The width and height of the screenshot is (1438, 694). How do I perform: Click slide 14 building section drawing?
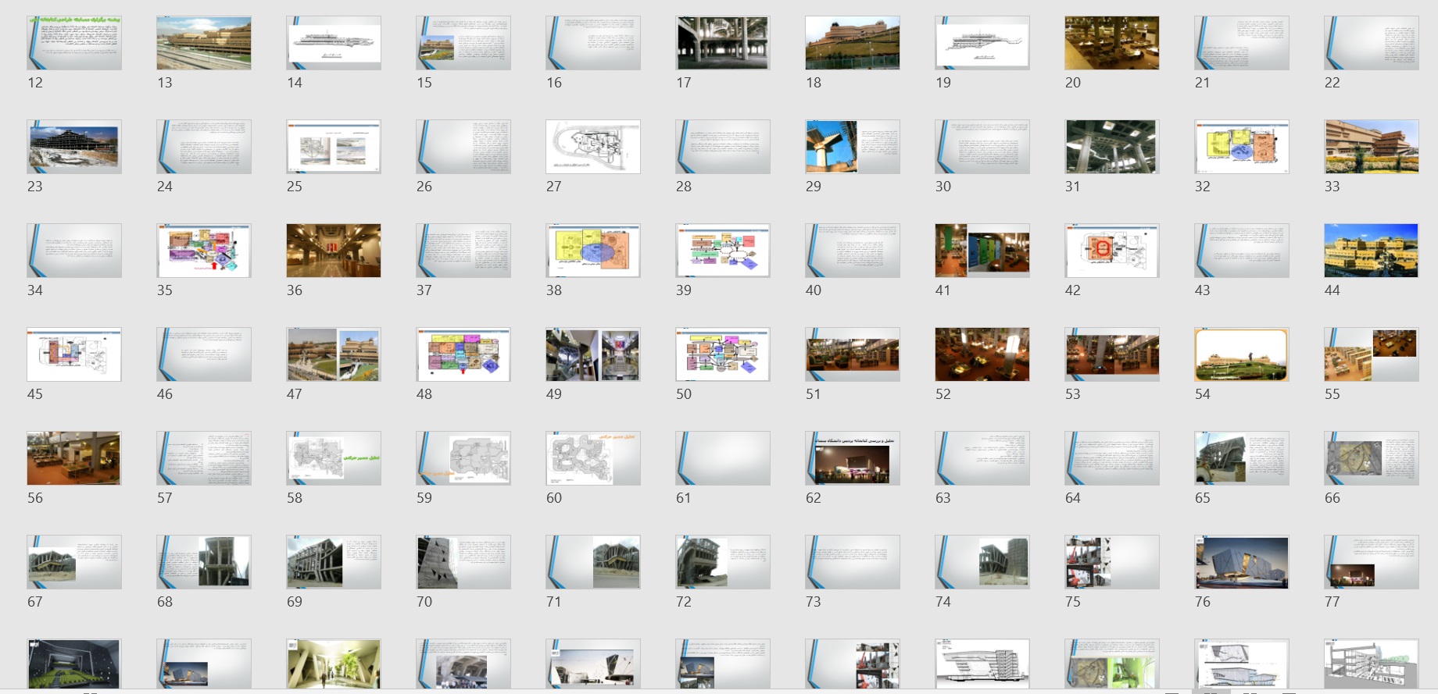pyautogui.click(x=334, y=43)
